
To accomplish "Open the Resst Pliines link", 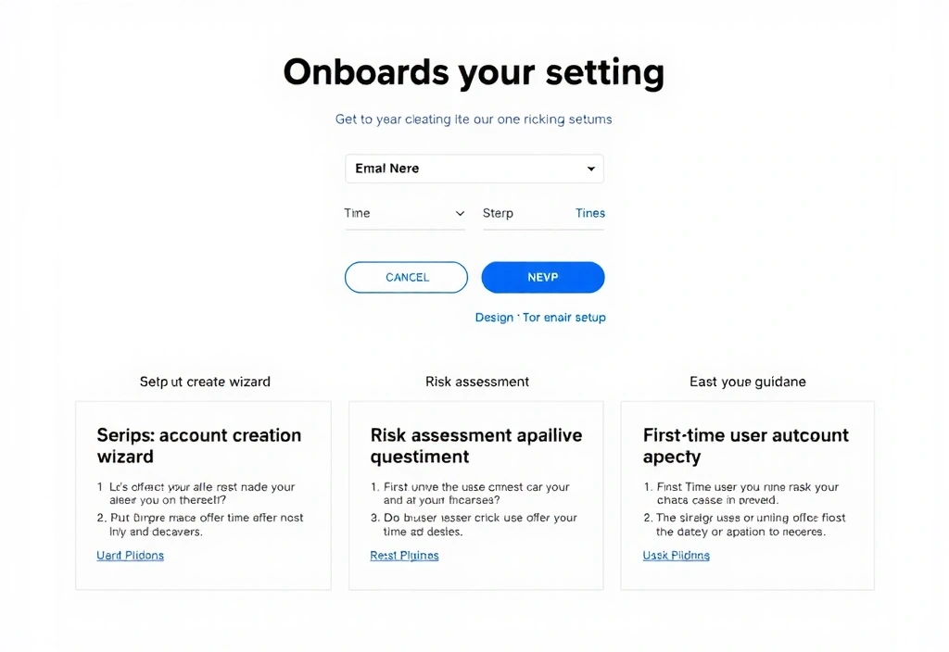I will click(x=404, y=555).
